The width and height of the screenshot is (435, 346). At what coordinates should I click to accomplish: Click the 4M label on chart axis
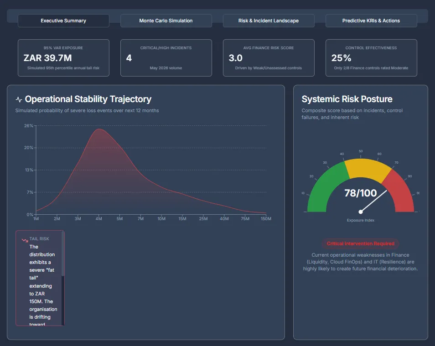coord(98,219)
